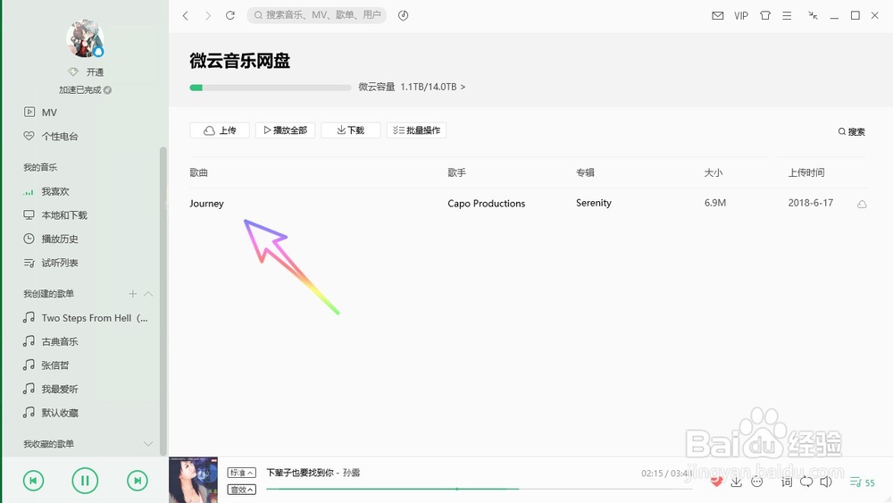Play the previous track
The image size is (893, 503).
33,481
